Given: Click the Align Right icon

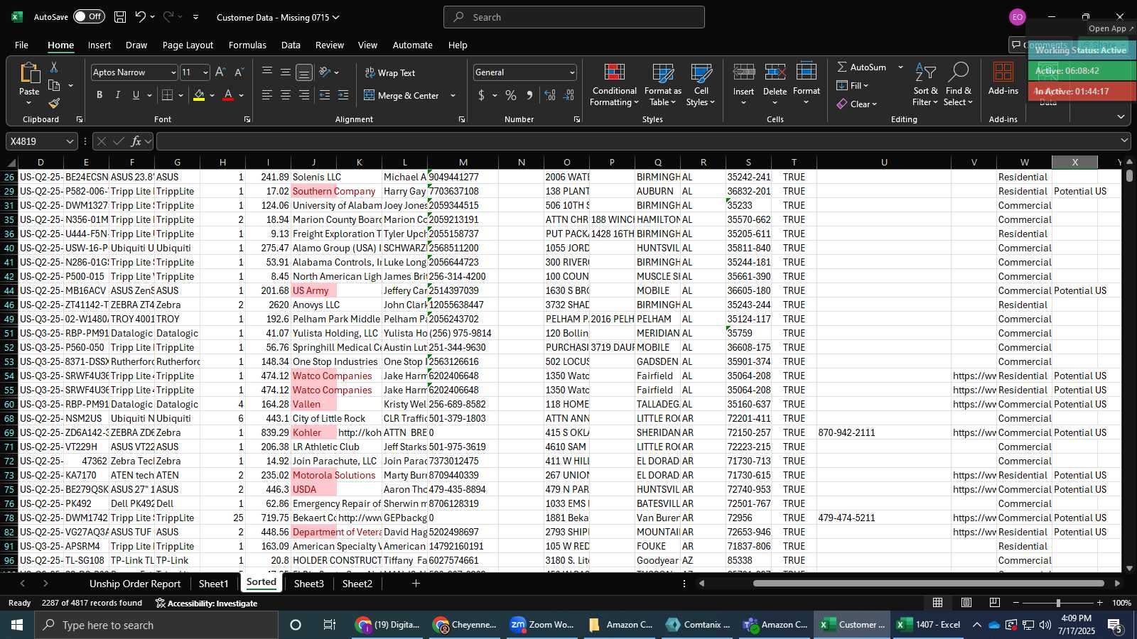Looking at the screenshot, I should [304, 95].
